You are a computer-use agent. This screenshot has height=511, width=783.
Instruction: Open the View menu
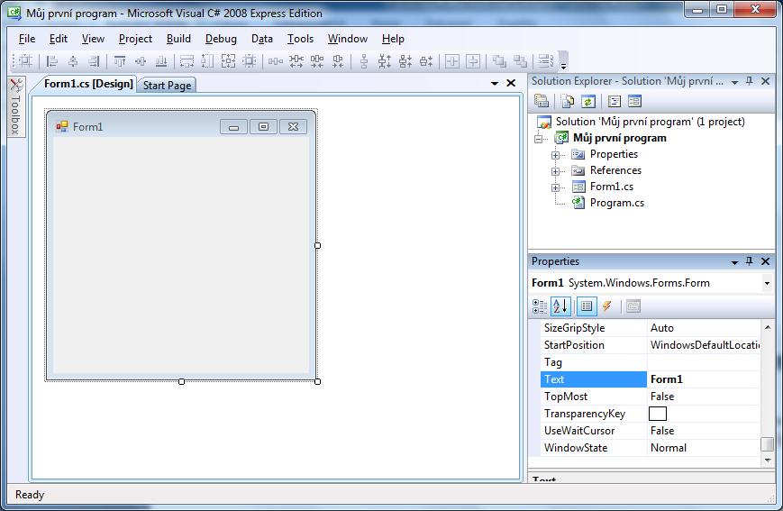coord(93,39)
